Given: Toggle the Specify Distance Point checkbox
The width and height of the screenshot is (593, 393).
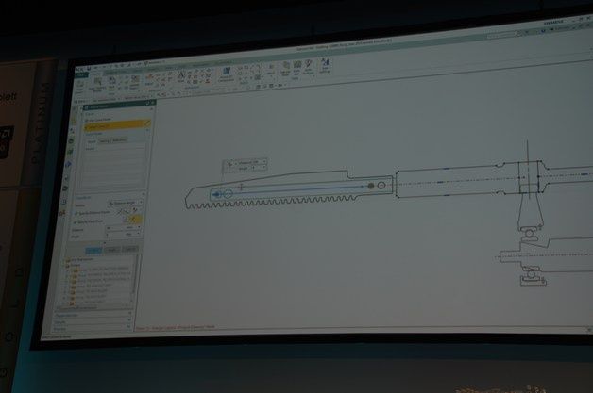Looking at the screenshot, I should point(76,214).
